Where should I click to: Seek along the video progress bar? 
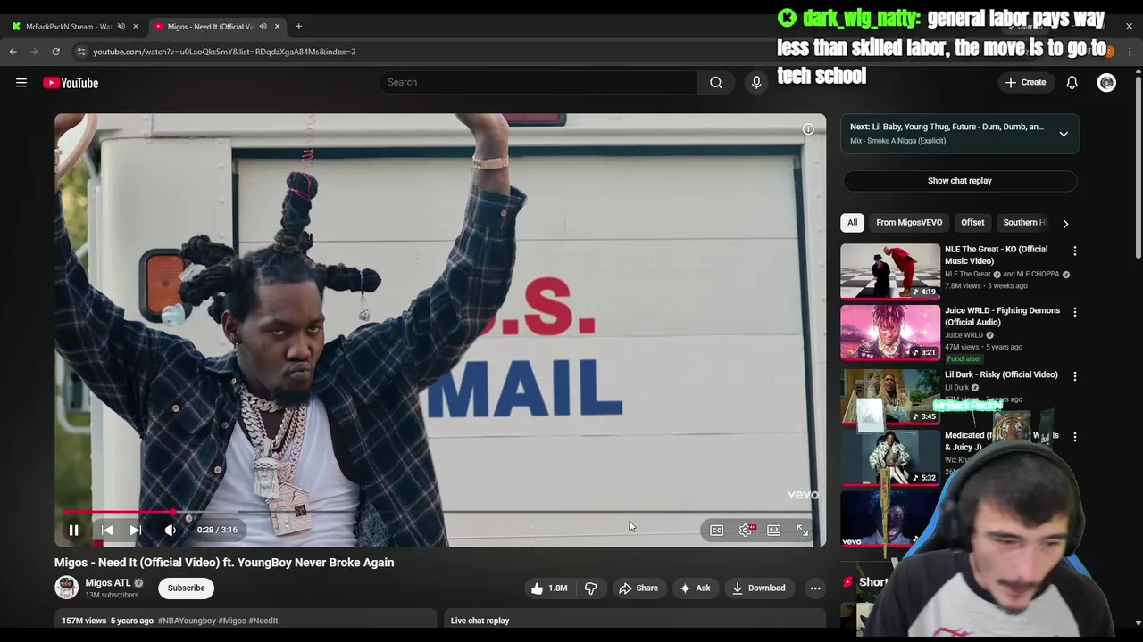pyautogui.click(x=440, y=513)
